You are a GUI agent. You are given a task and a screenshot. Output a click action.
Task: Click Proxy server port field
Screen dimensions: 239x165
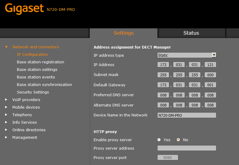pos(168,157)
